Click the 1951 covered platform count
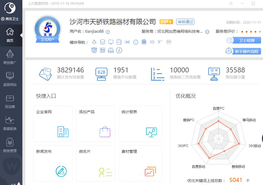Screen dimensions: 263x185 point(121,70)
